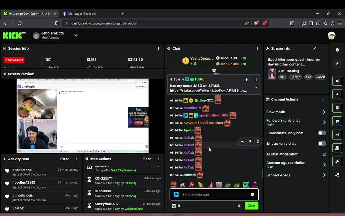Toggle Emotes-only chat switch
Viewport: 345px width, 216px height.
(322, 144)
